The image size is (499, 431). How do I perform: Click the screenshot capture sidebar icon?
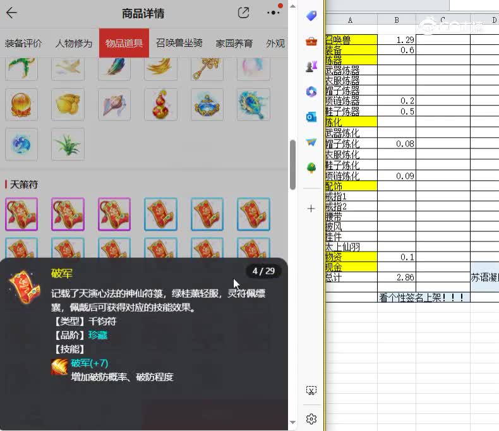coord(311,391)
